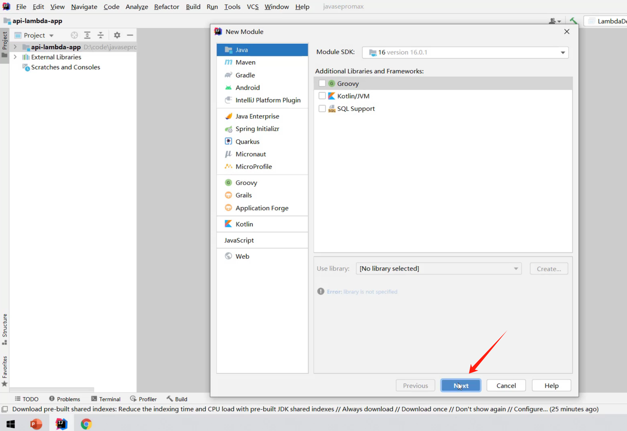The width and height of the screenshot is (627, 431).
Task: Open the File menu
Action: click(x=21, y=7)
